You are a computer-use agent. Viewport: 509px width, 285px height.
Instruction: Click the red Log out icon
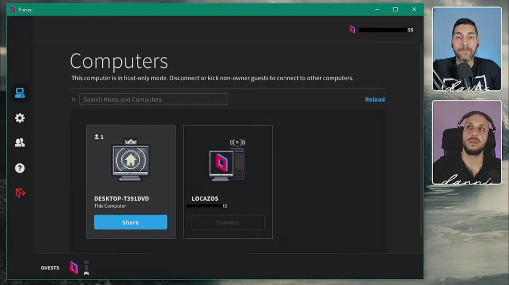pos(20,193)
